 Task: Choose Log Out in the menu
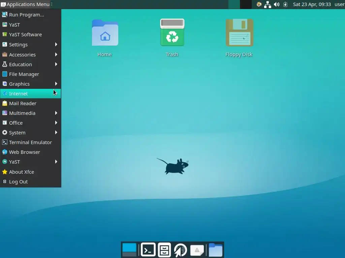pyautogui.click(x=31, y=182)
